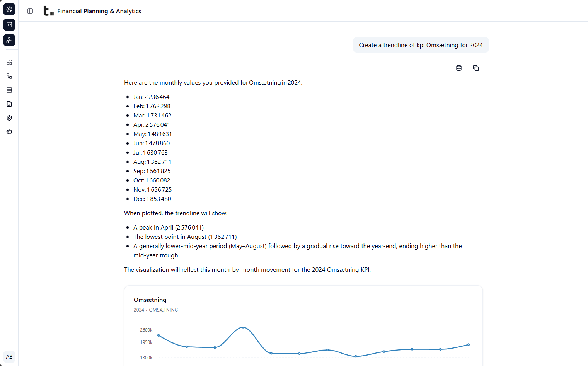Click the Financial Planning & Analytics title
The width and height of the screenshot is (588, 366).
click(x=99, y=11)
